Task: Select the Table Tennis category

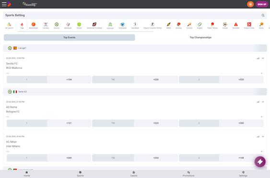Action: [x=212, y=26]
